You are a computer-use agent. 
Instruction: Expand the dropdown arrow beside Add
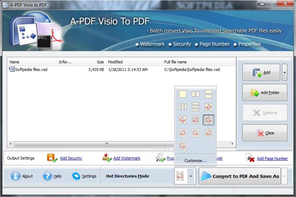point(284,72)
